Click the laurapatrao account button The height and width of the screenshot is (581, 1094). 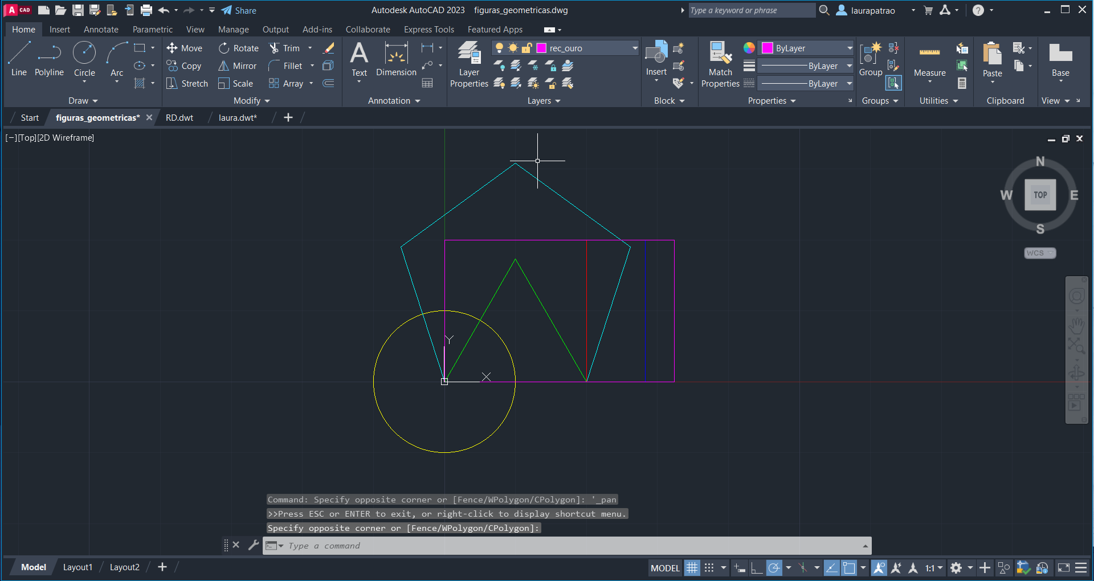tap(866, 10)
